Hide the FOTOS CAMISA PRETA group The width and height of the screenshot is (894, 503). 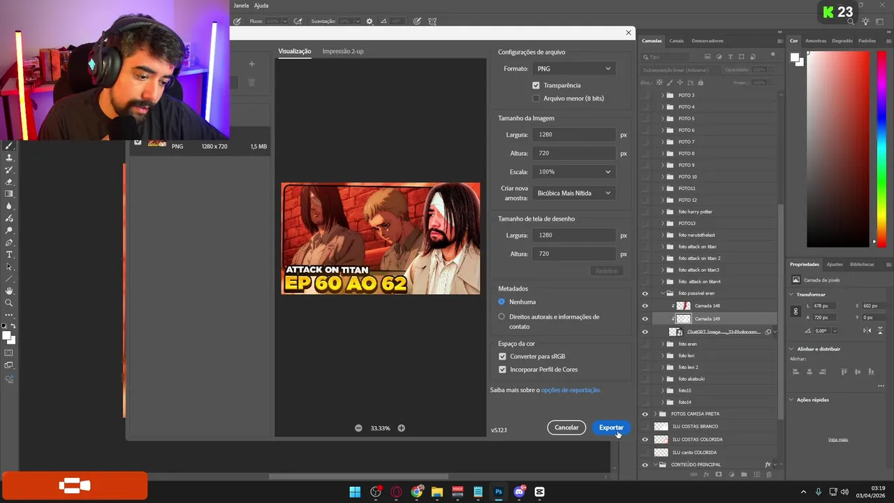pos(645,414)
